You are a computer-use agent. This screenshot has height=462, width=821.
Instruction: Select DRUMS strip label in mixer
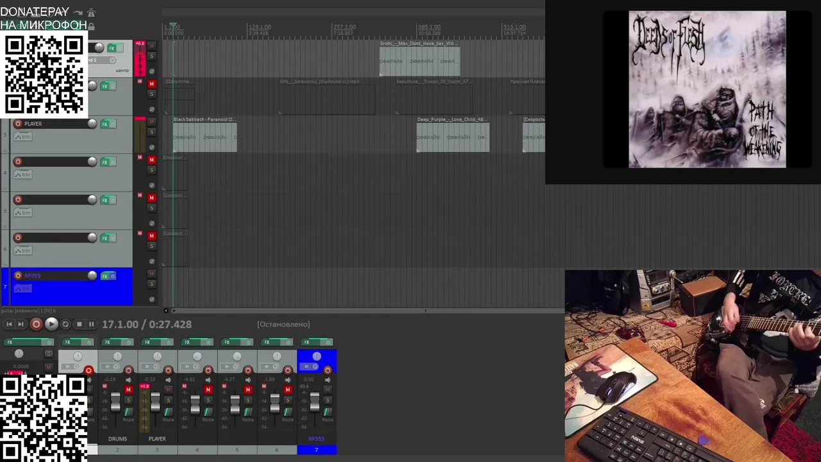click(x=117, y=439)
